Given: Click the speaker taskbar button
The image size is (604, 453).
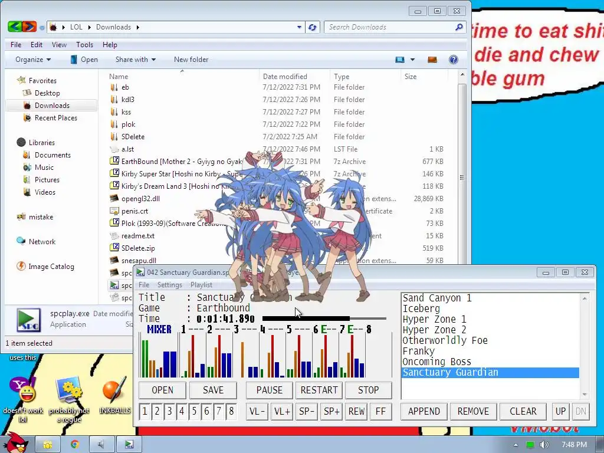Looking at the screenshot, I should (x=101, y=445).
